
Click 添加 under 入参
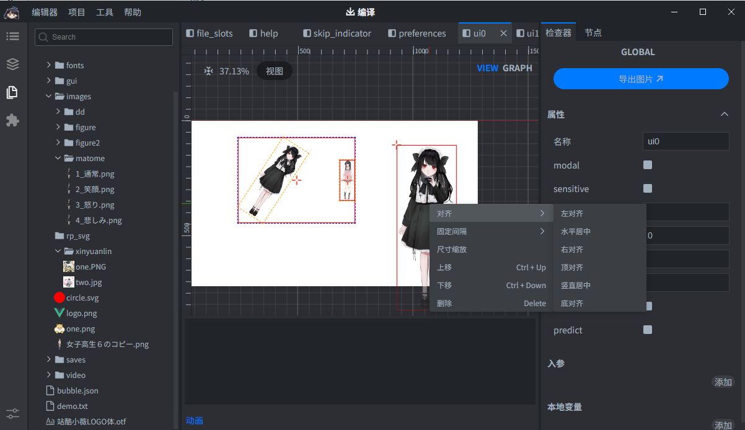pyautogui.click(x=723, y=382)
